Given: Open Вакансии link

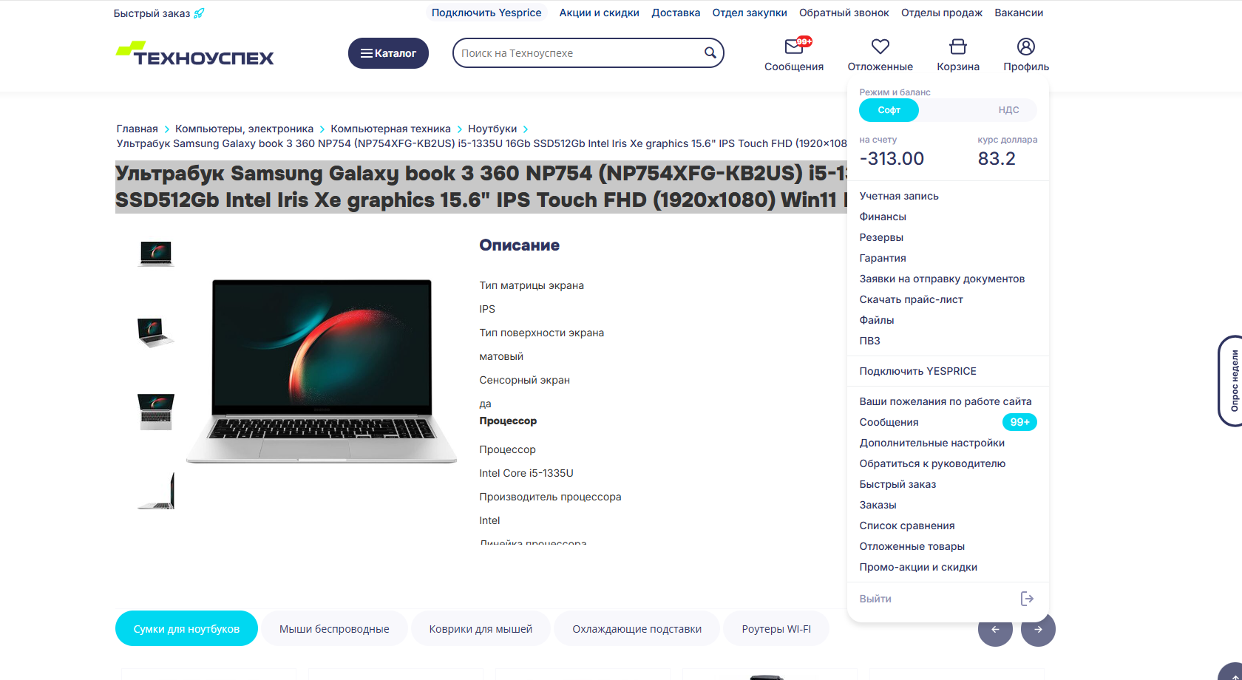Looking at the screenshot, I should click(x=1019, y=13).
